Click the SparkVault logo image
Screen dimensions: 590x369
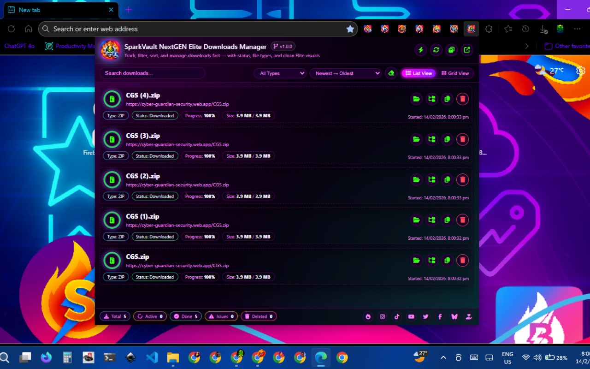[110, 50]
